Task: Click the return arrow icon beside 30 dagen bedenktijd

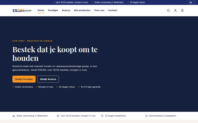Action: (x=102, y=116)
